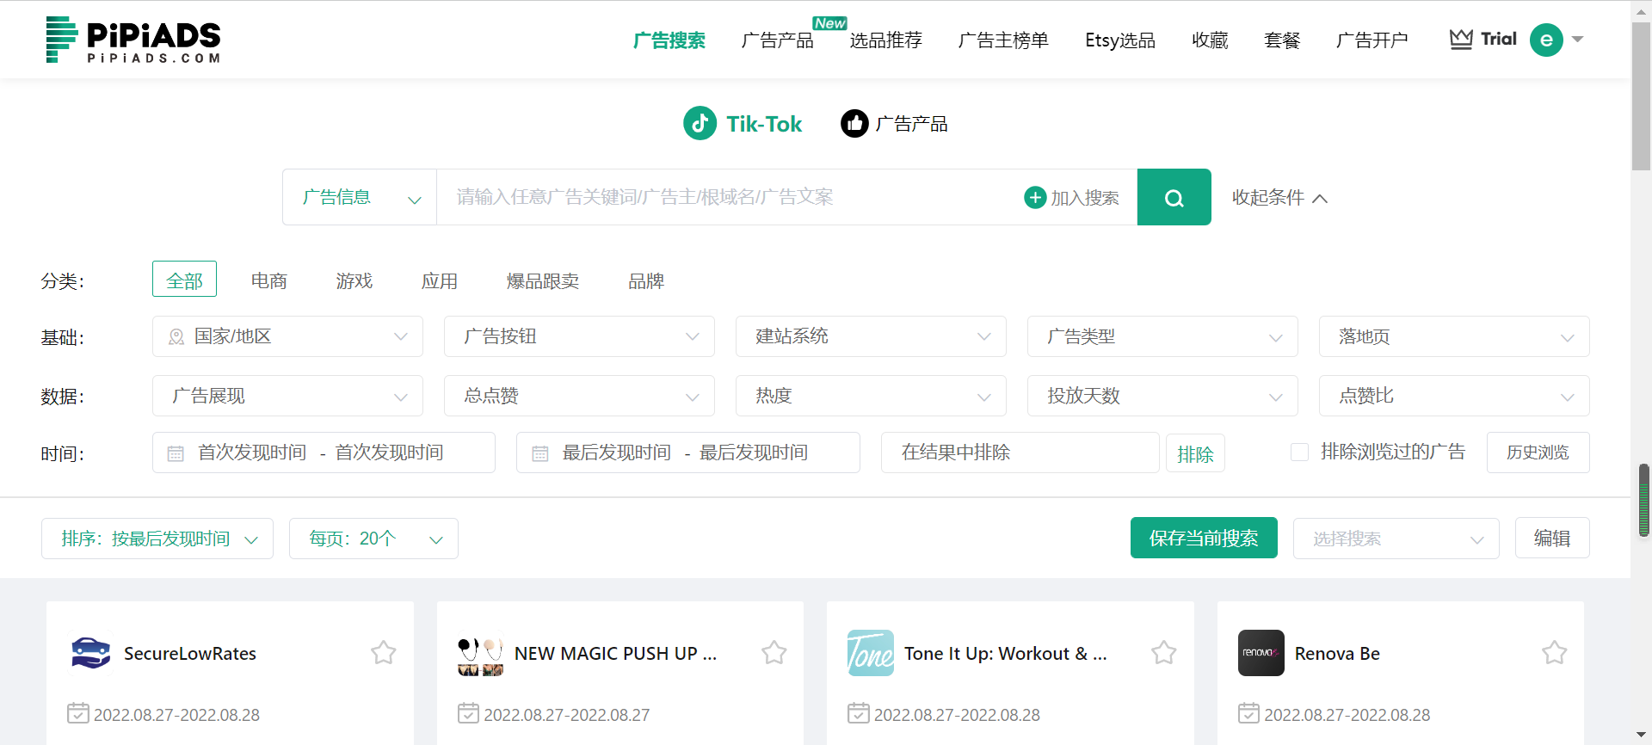Open Etsy选品 navigation item

point(1120,40)
